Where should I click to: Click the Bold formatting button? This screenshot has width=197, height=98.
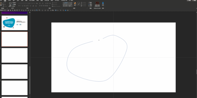[x=19, y=6]
